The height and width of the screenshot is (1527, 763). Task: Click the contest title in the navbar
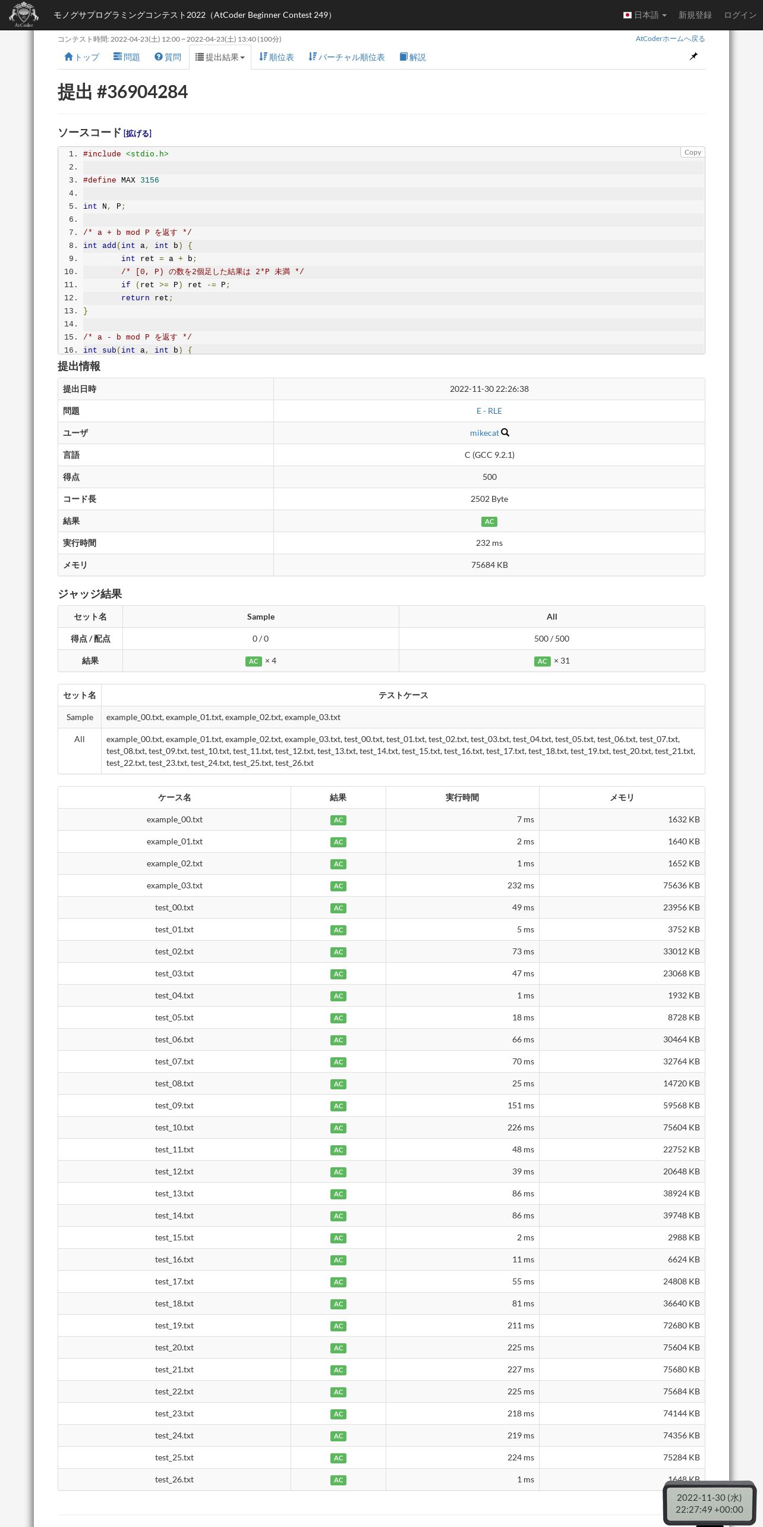195,15
